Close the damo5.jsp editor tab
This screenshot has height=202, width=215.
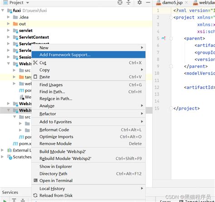(x=186, y=2)
